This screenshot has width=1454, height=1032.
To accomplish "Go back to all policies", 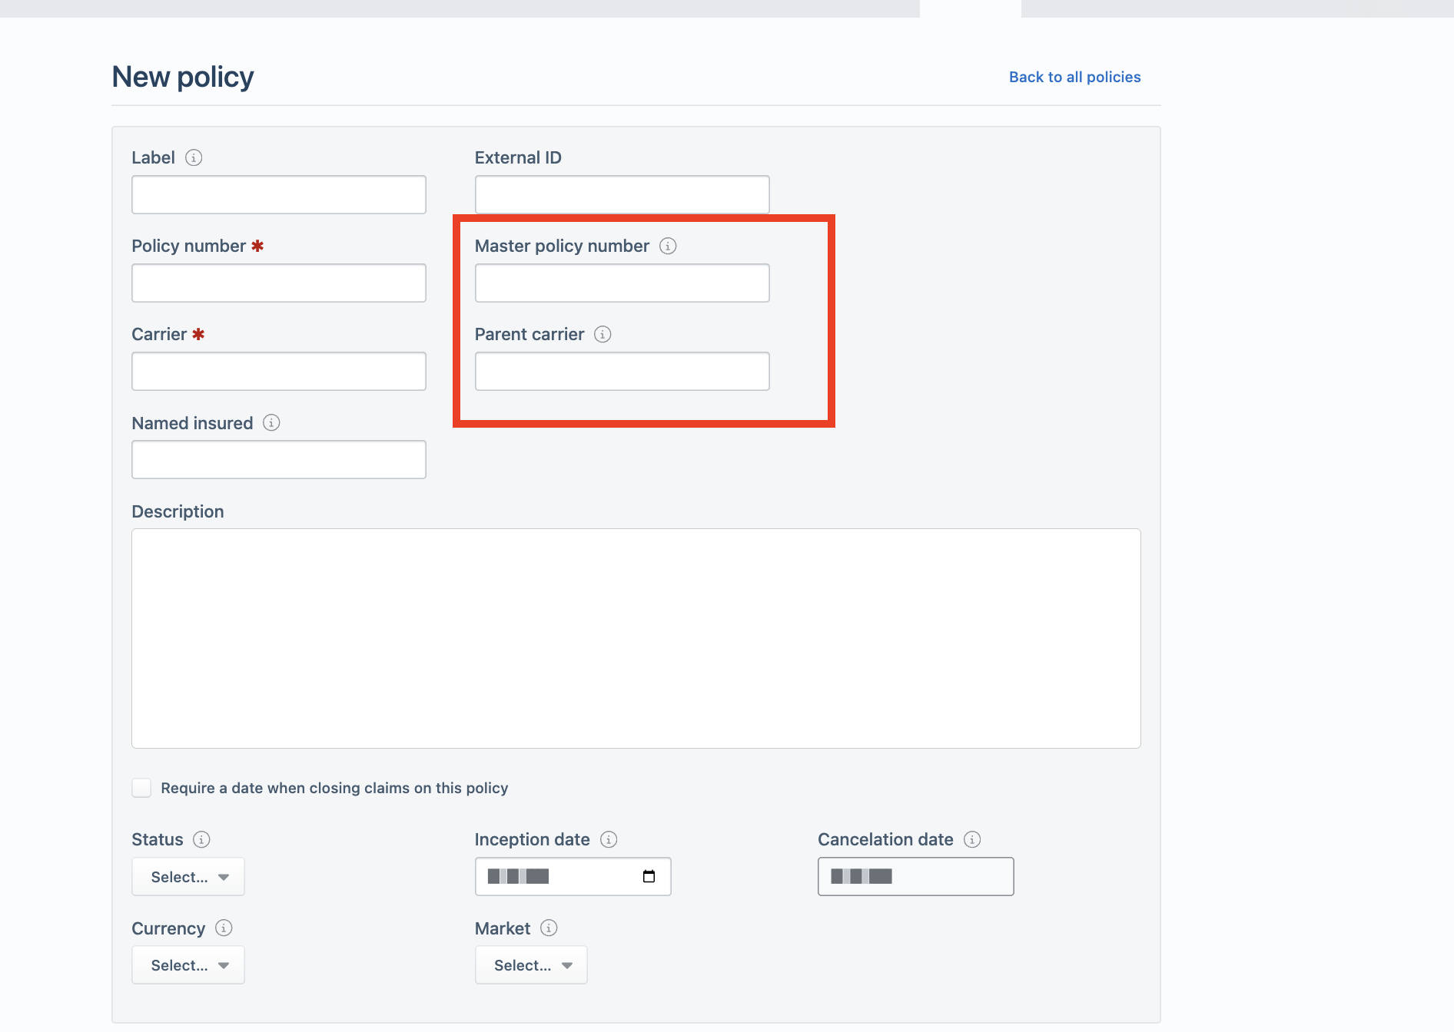I will click(x=1074, y=77).
